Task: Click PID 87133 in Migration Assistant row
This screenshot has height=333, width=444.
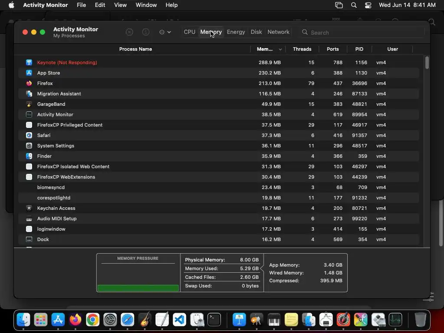Action: pos(359,94)
